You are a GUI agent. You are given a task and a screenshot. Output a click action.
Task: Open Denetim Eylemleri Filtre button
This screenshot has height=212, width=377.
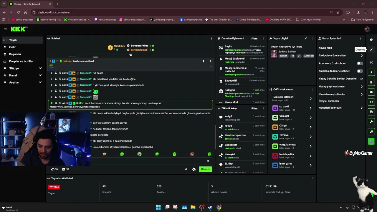click(254, 39)
